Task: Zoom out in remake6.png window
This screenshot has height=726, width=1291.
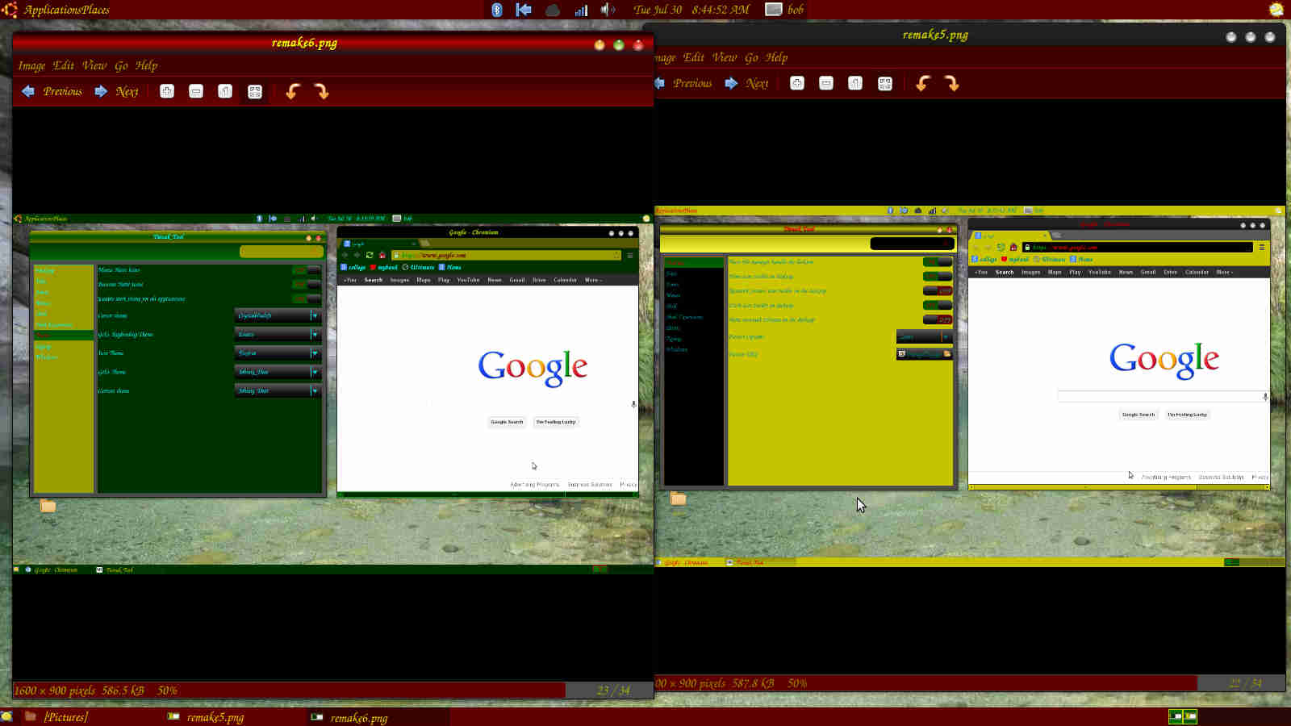Action: (x=196, y=92)
